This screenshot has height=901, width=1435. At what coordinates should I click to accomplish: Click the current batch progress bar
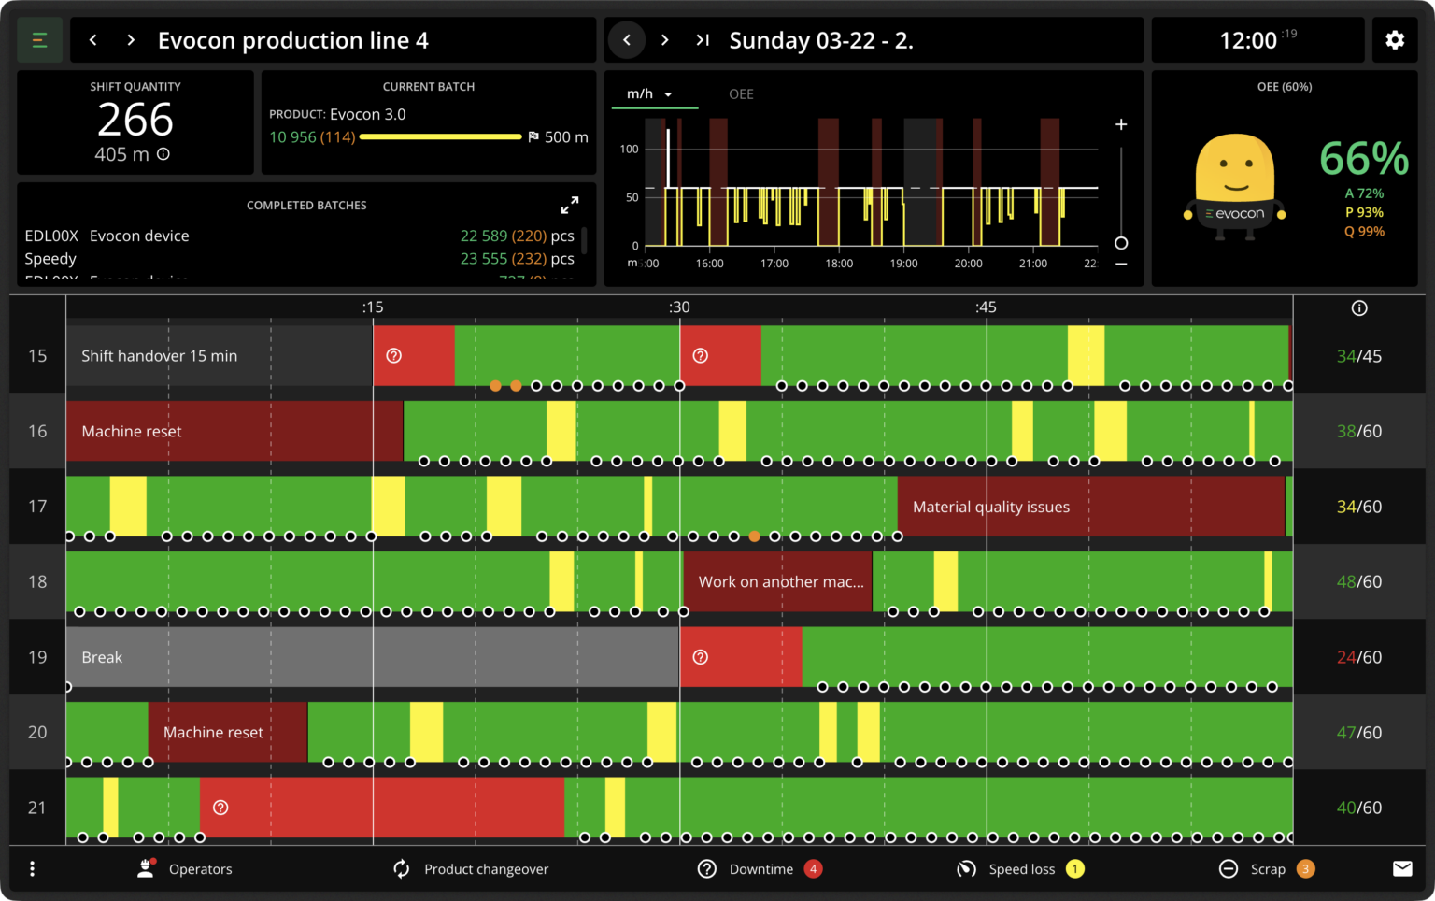[440, 137]
